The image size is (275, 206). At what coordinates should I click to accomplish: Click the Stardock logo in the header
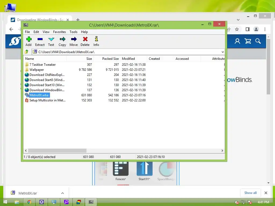(x=15, y=41)
